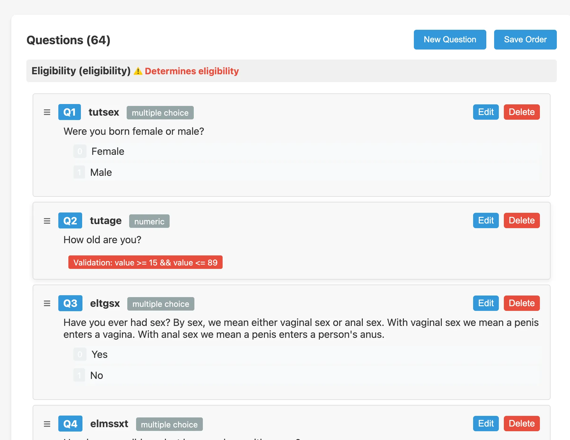The width and height of the screenshot is (570, 440).
Task: Edit question Q2 tutage
Action: 486,220
